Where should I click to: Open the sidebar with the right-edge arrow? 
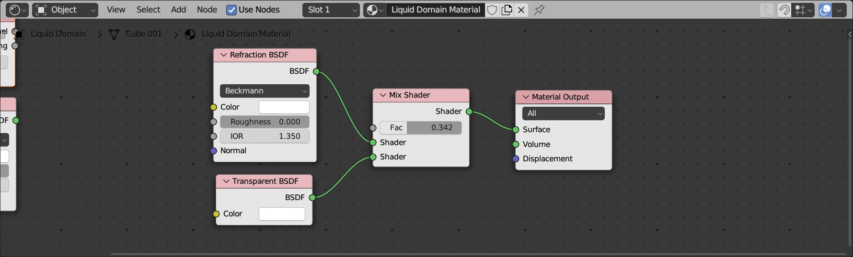point(850,34)
